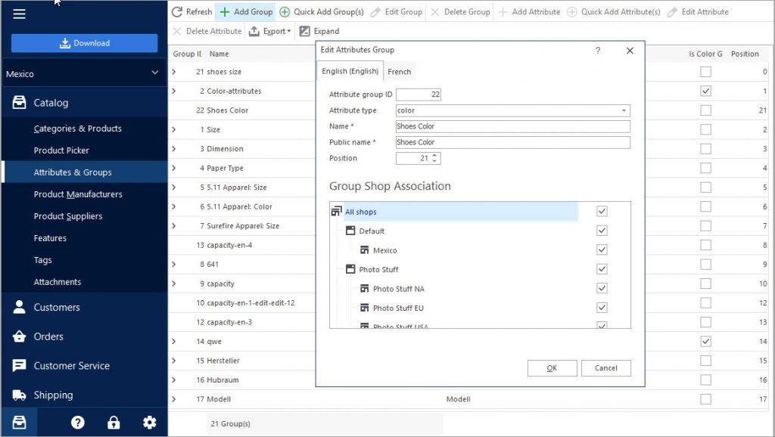
Task: Increase the Position value with the stepper
Action: (x=435, y=156)
